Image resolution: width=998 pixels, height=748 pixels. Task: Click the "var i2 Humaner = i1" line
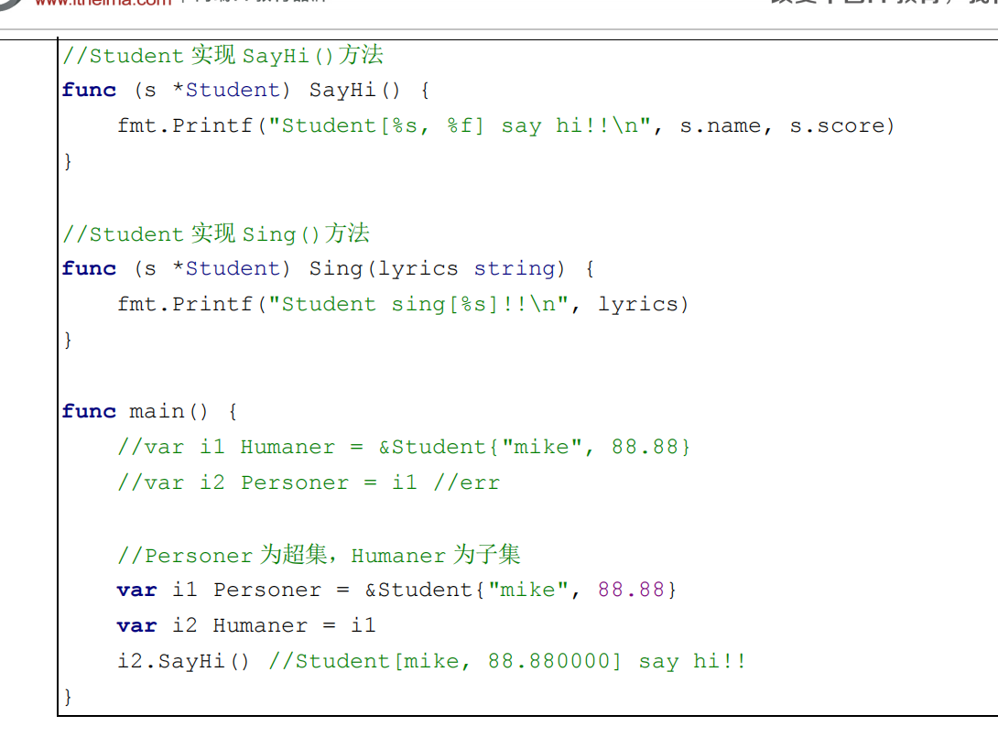(x=246, y=626)
